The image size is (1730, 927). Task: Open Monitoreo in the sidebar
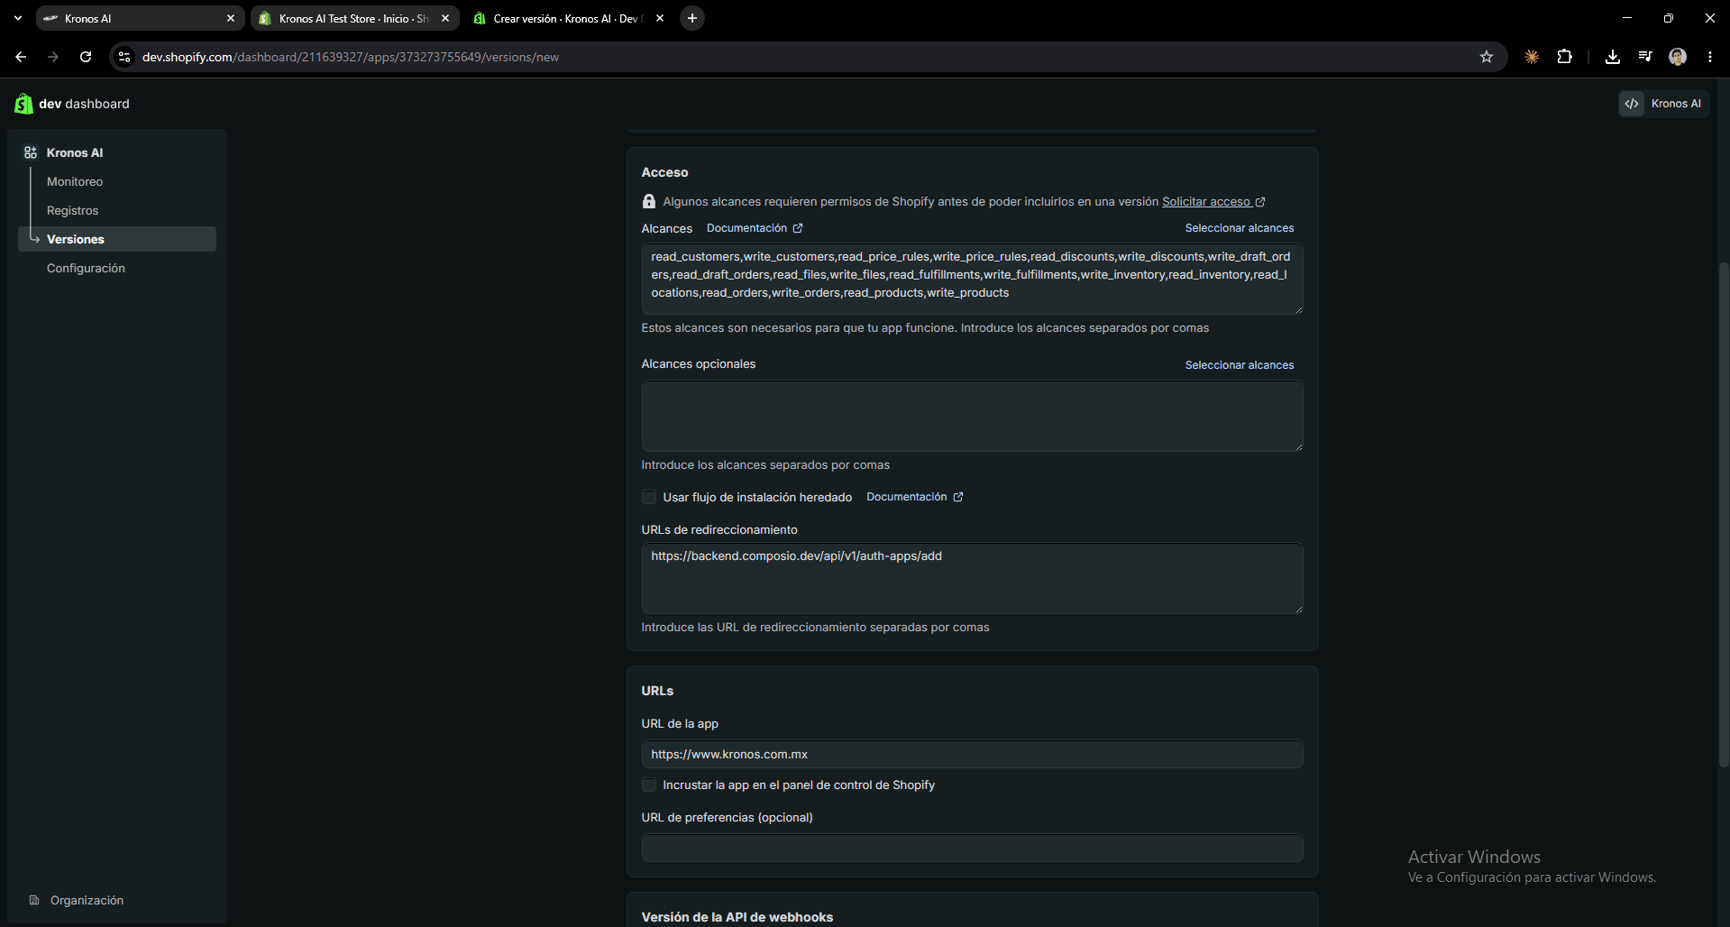point(75,181)
